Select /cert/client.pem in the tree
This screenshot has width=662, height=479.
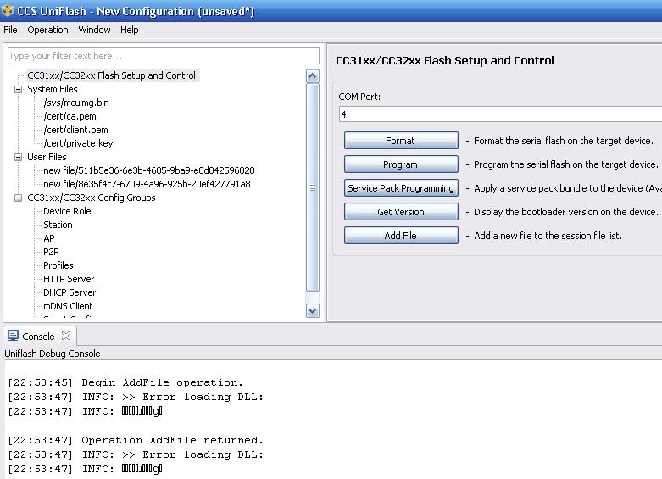tap(76, 130)
